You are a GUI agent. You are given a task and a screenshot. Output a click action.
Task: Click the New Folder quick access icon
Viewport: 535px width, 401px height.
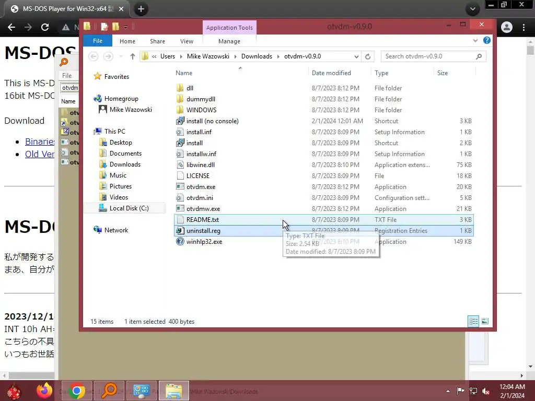(115, 27)
